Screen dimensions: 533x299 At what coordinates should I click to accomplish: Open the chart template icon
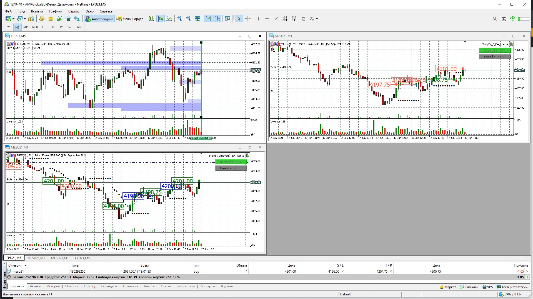[227, 19]
